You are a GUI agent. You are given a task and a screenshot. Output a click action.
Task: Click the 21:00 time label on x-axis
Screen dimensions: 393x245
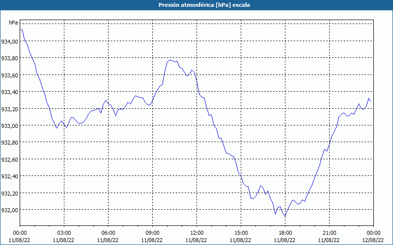[x=329, y=233]
